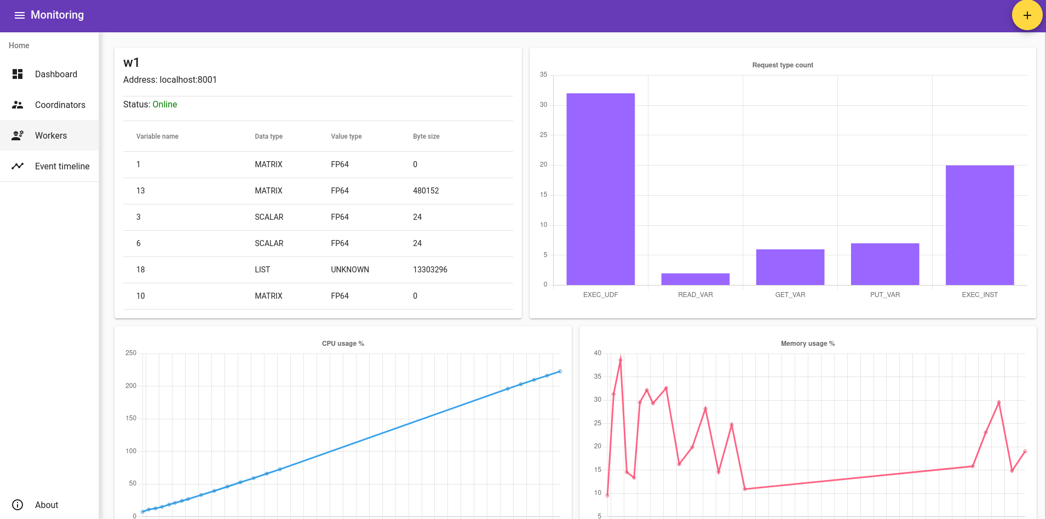The image size is (1046, 519).
Task: Click the Coordinators people icon
Action: click(x=18, y=105)
